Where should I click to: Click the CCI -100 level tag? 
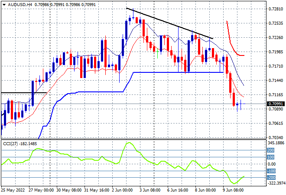click(x=271, y=171)
